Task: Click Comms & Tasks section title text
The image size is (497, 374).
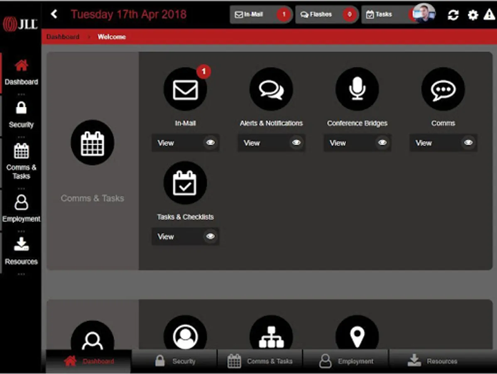Action: pyautogui.click(x=92, y=198)
